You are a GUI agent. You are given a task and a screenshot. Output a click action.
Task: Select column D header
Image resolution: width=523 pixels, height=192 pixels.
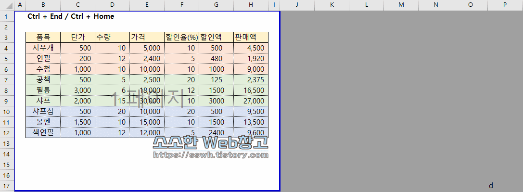tap(113, 5)
